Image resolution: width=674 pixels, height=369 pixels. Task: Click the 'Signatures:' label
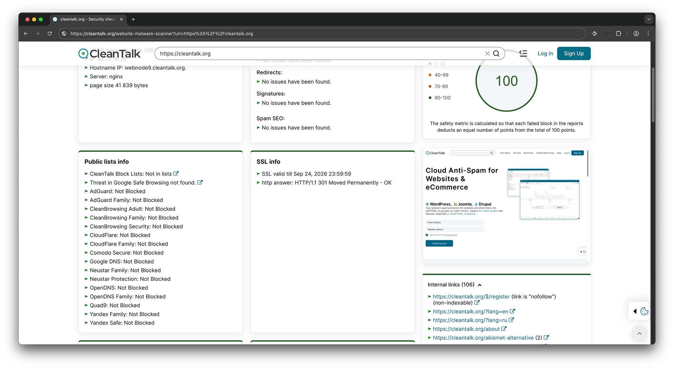point(271,93)
